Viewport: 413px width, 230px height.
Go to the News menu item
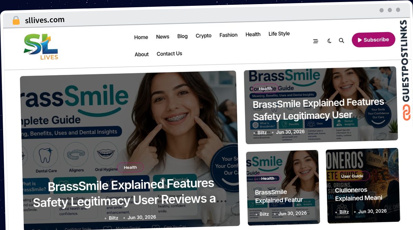[x=162, y=37]
